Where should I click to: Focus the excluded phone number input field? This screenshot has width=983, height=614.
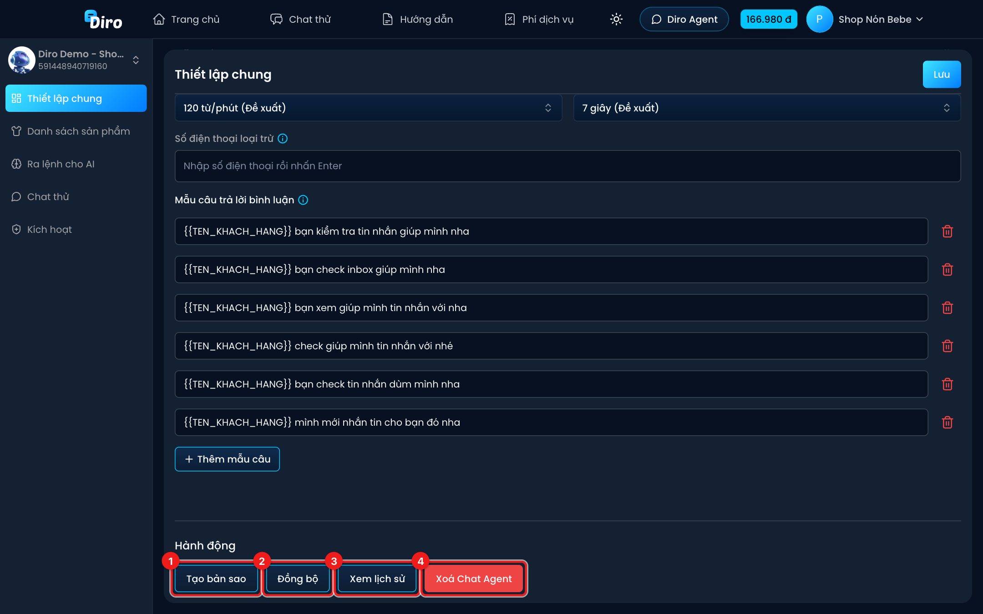[x=568, y=166]
